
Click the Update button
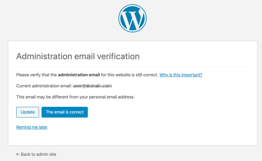(28, 112)
